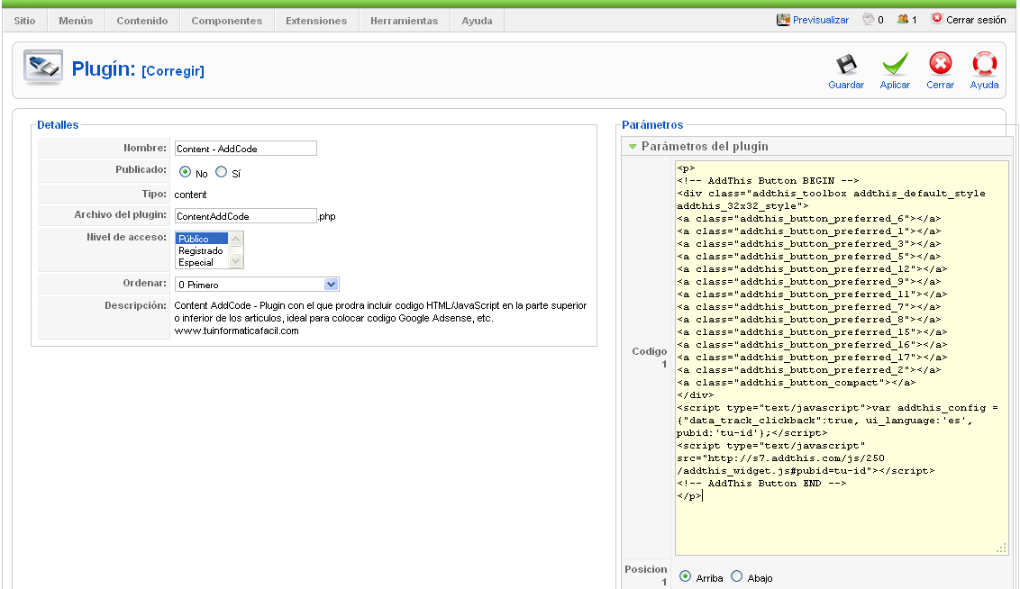Open the Contenido menu
Image resolution: width=1020 pixels, height=589 pixels.
coord(142,21)
